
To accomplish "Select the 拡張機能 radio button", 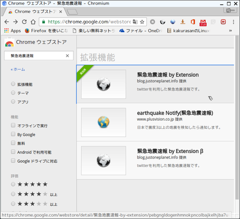I will coord(13,84).
